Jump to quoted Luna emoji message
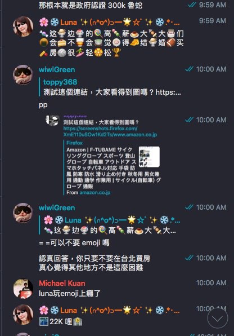 pos(110,225)
